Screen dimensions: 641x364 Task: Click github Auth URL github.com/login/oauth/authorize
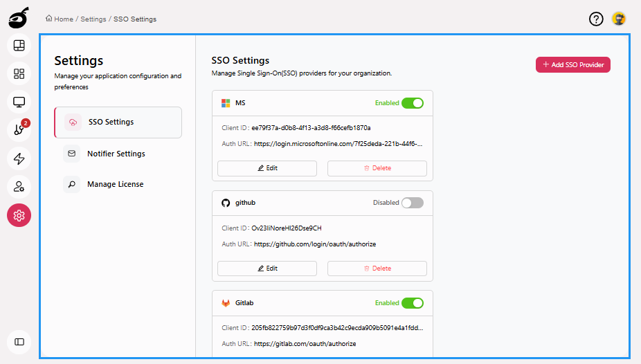point(315,244)
